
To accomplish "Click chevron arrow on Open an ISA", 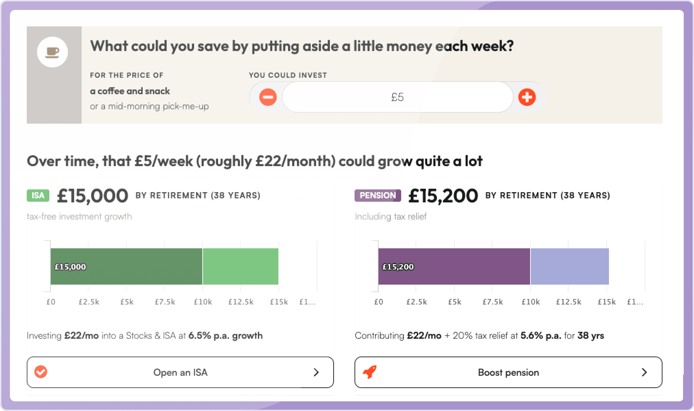I will (x=316, y=372).
